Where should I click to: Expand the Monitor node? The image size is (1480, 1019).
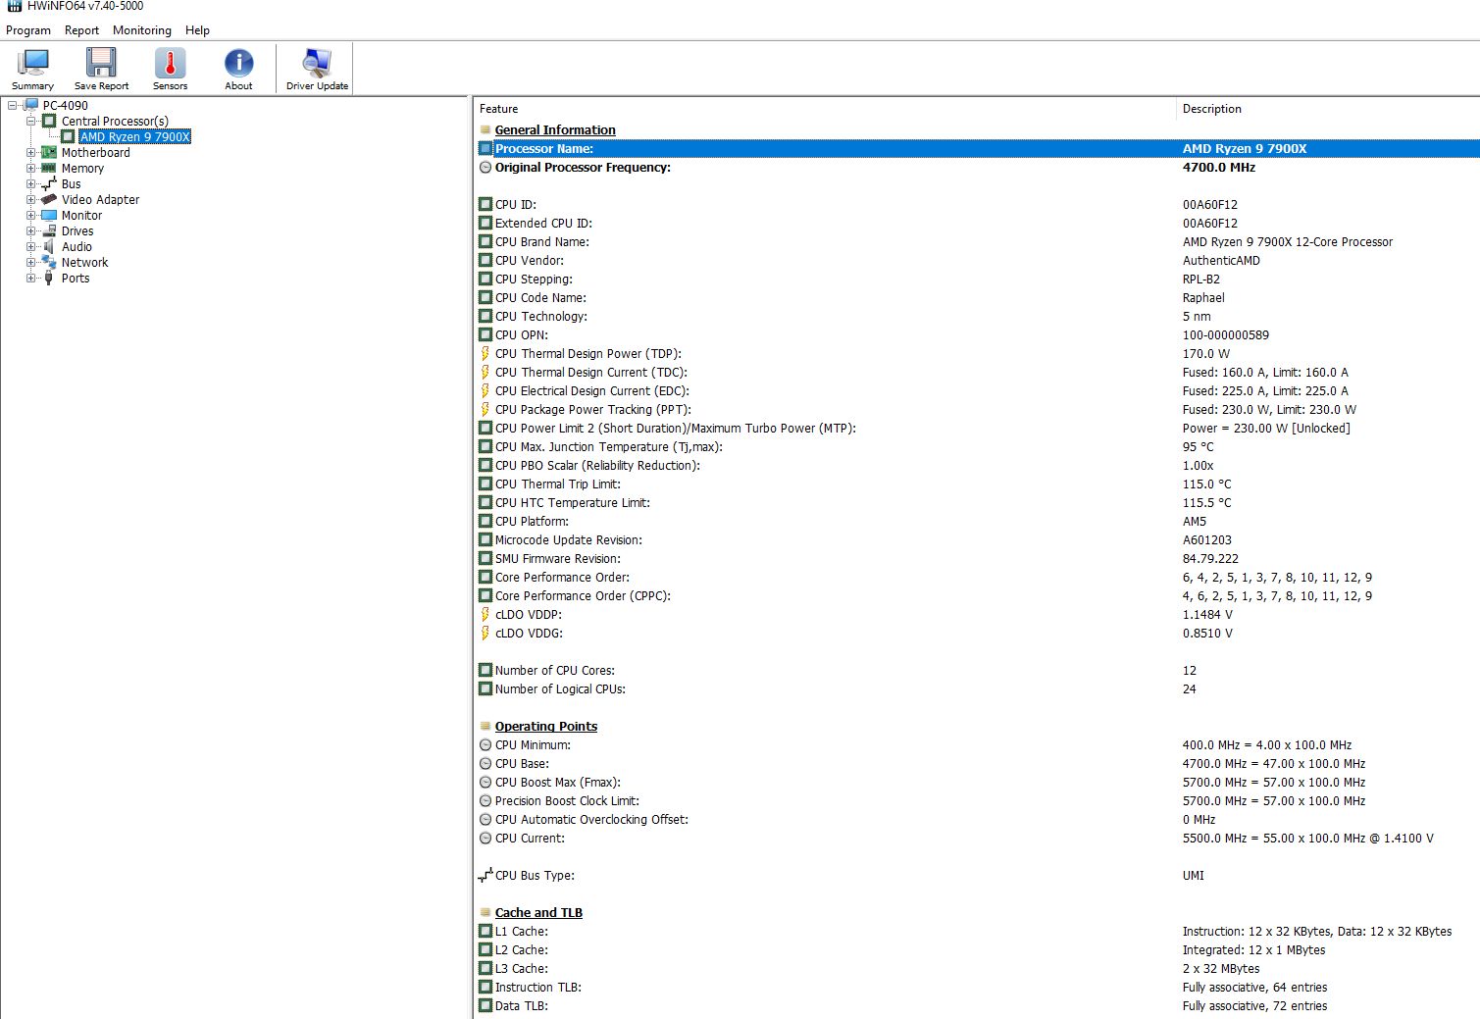tap(30, 215)
